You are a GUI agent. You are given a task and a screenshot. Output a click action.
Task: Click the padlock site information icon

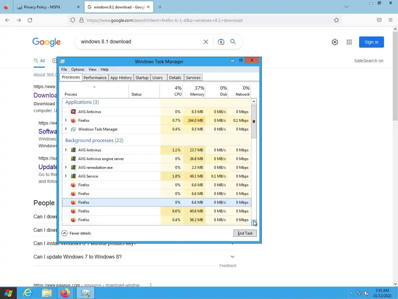81,20
